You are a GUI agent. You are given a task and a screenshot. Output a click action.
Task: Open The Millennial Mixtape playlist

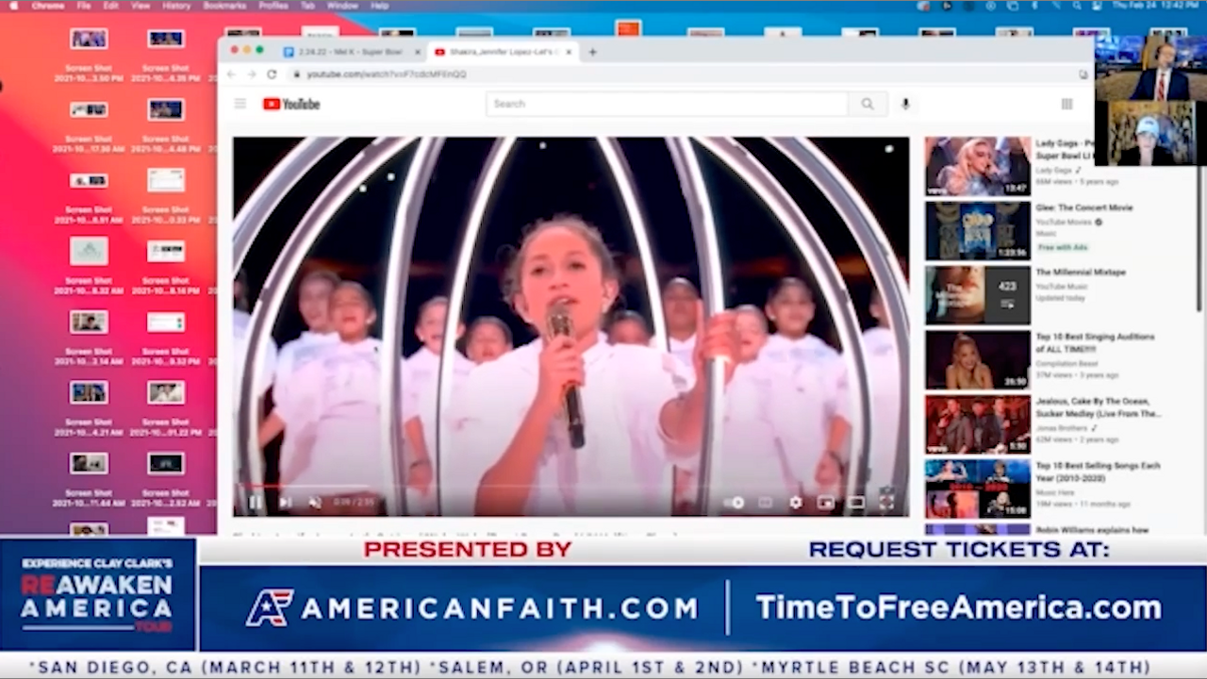pos(977,295)
